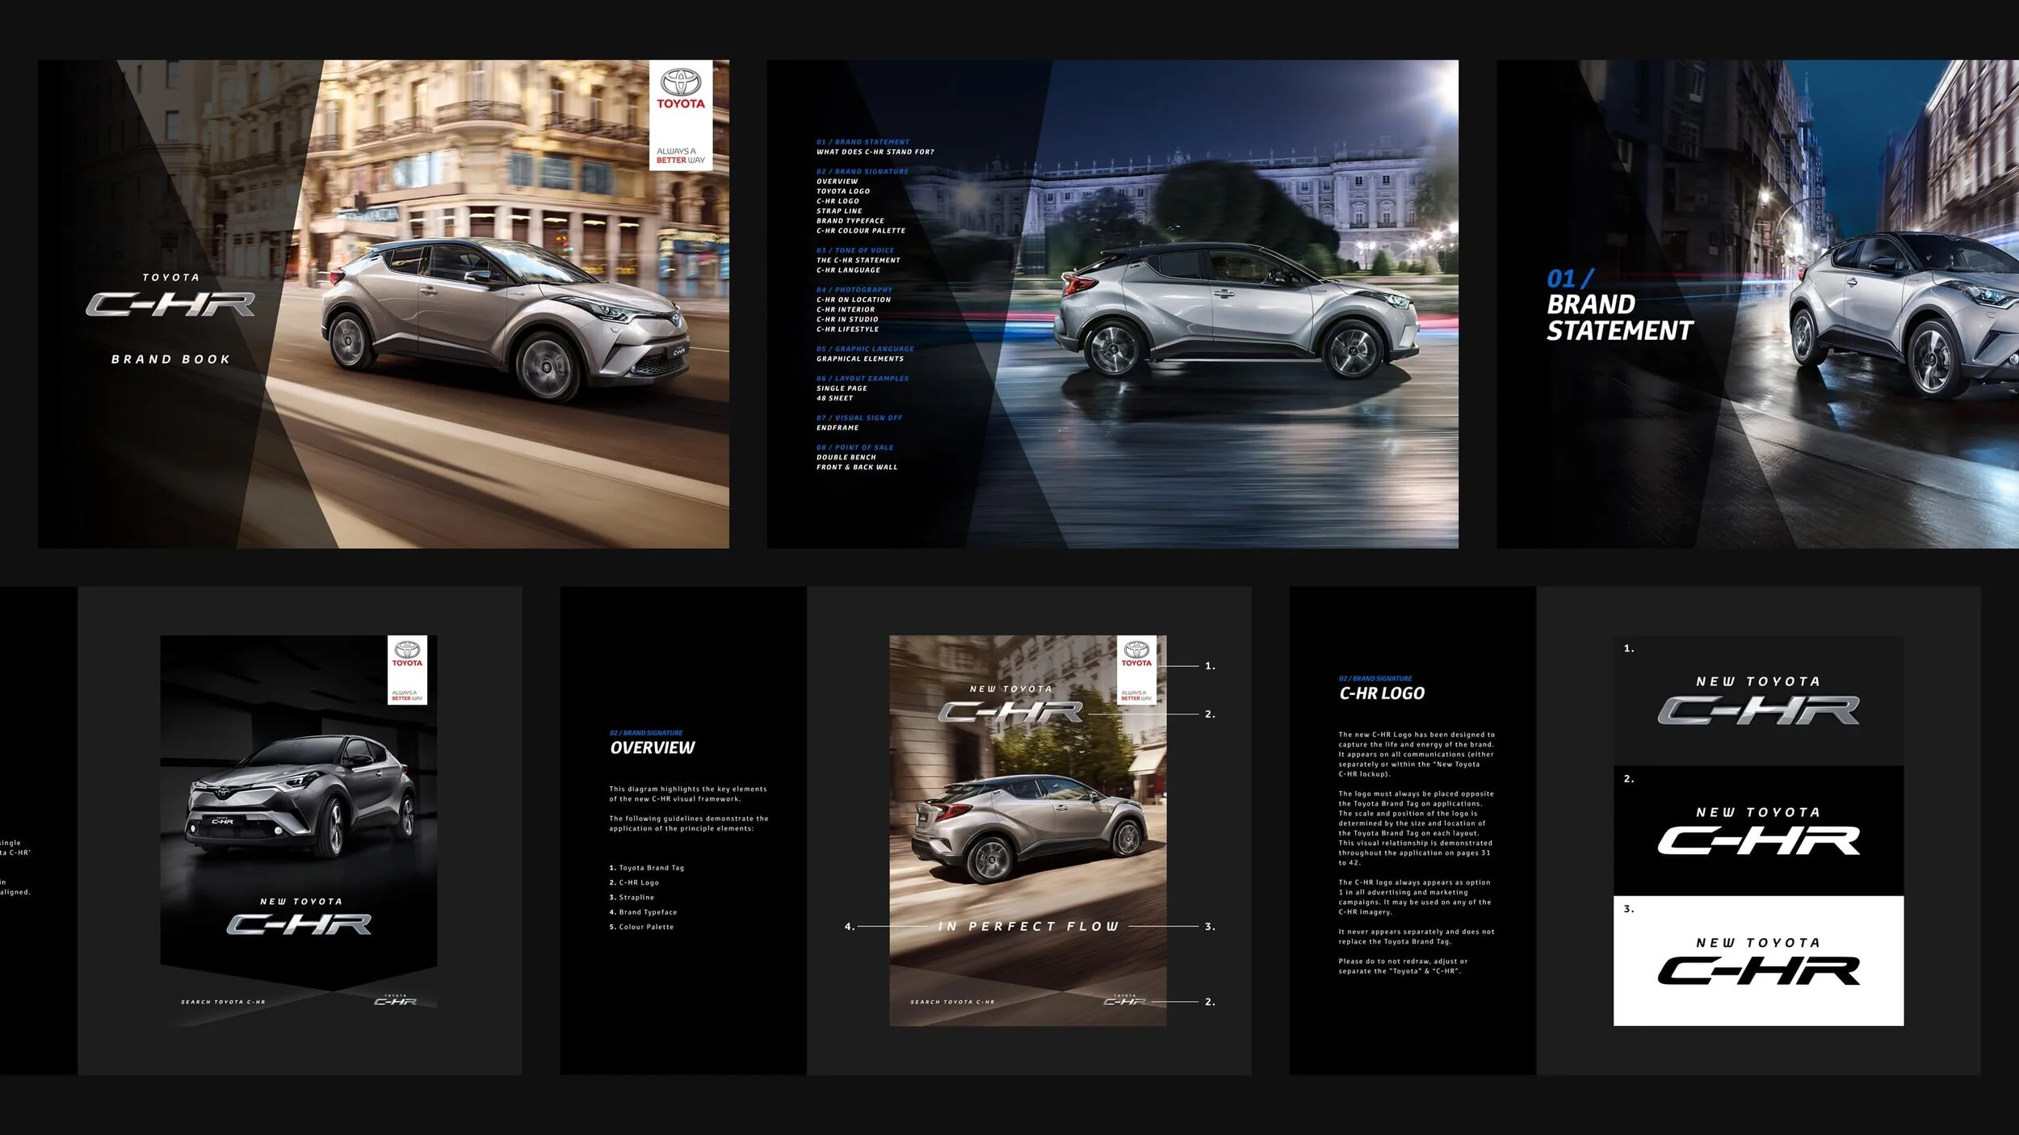Click the 'Please do not redraw, adjust' paragraph
Viewport: 2019px width, 1135px height.
pos(1403,966)
